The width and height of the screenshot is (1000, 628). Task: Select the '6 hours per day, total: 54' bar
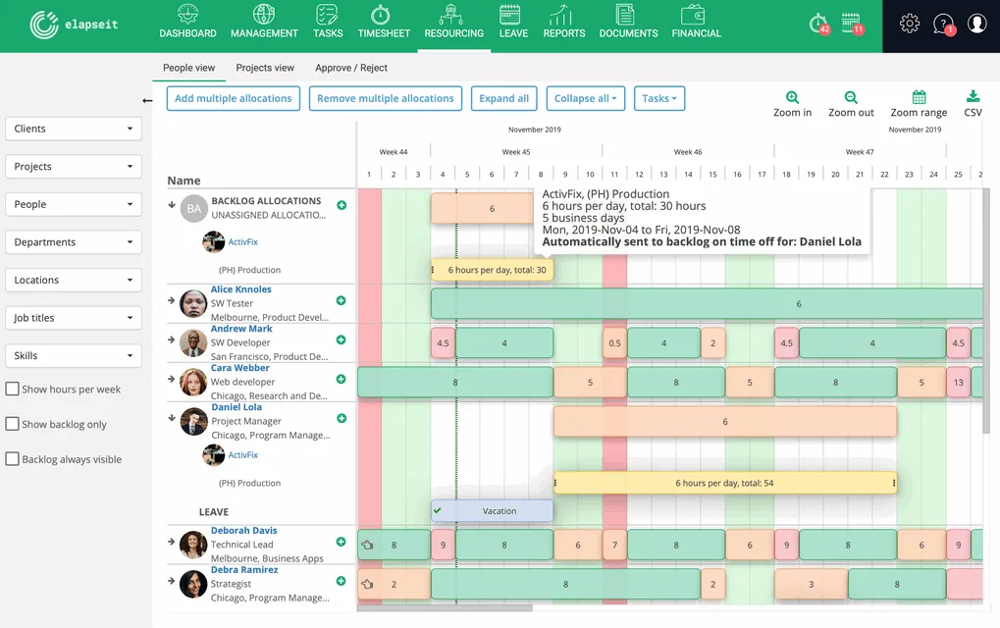(724, 483)
